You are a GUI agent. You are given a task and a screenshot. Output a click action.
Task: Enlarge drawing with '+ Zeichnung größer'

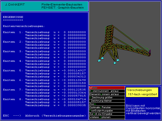pyautogui.click(x=107, y=97)
